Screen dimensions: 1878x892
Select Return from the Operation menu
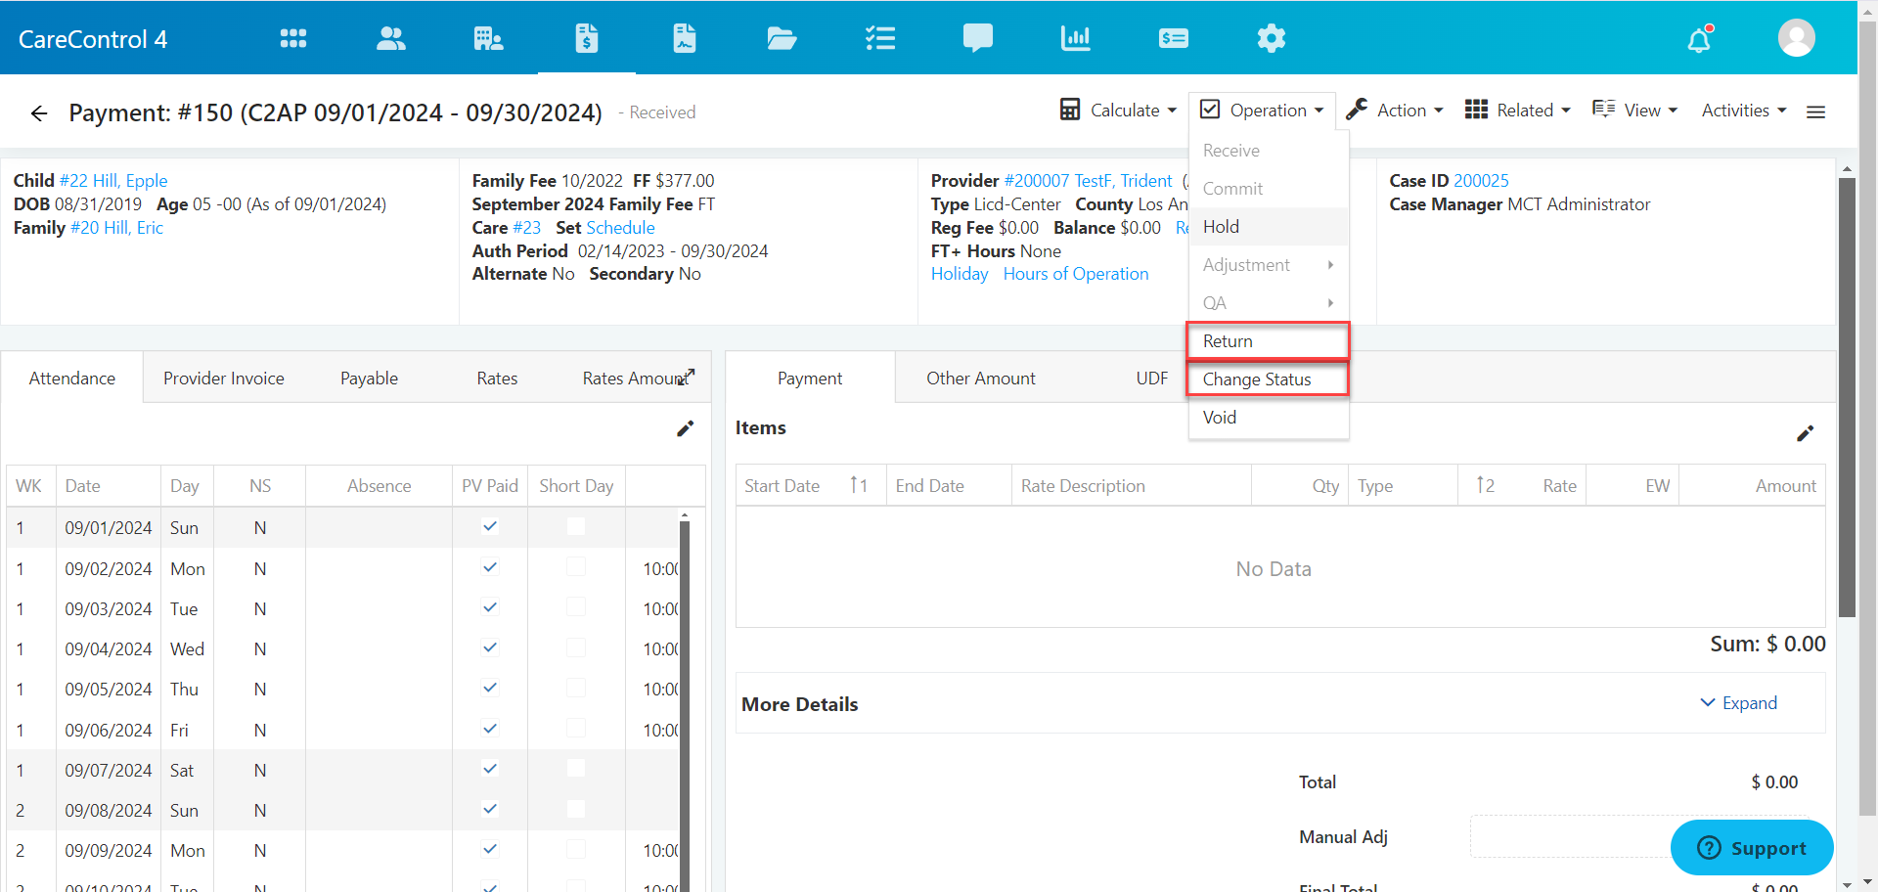tap(1228, 340)
